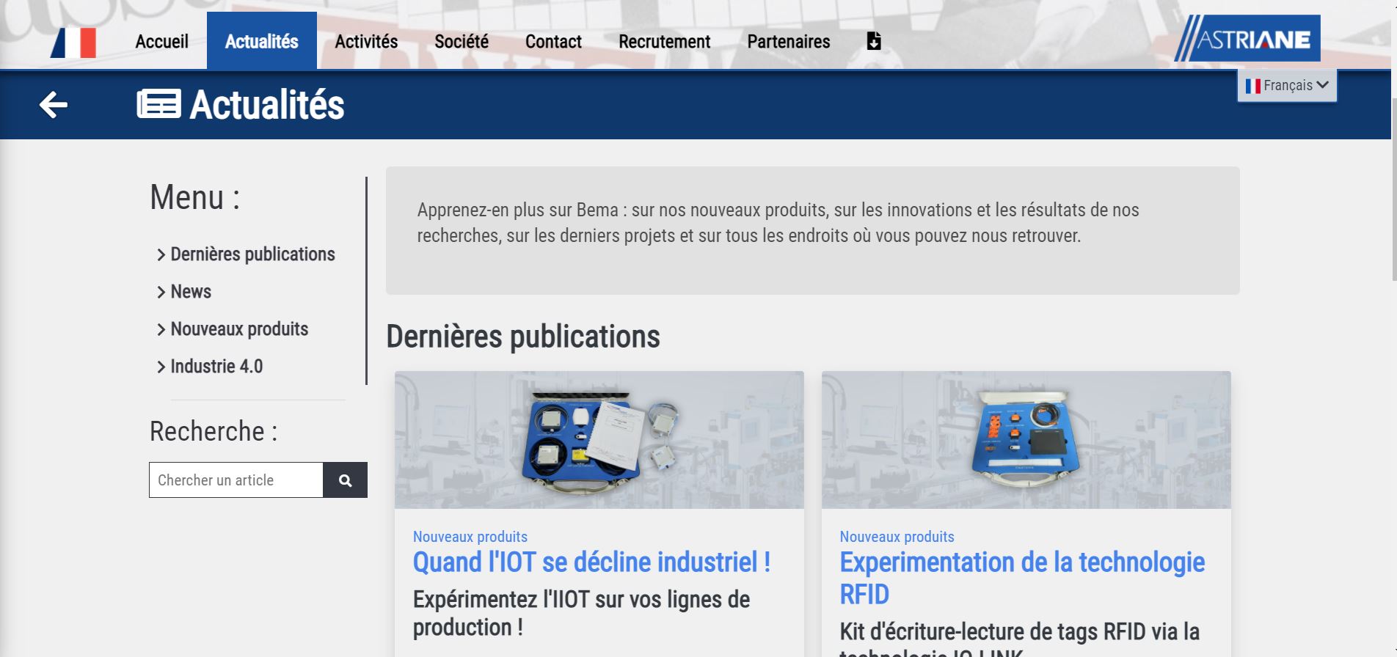Open the file download icon in navbar
The height and width of the screenshot is (657, 1397).
click(x=873, y=41)
